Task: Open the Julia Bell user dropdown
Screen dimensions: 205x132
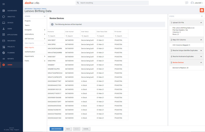Action: 198,3
